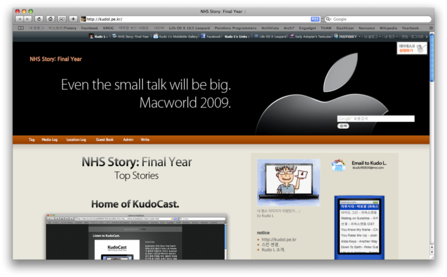Click the scrollbar down arrow
This screenshot has height=277, width=447.
(x=432, y=252)
